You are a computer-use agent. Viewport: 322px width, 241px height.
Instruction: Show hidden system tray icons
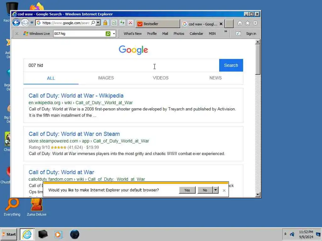pos(285,234)
